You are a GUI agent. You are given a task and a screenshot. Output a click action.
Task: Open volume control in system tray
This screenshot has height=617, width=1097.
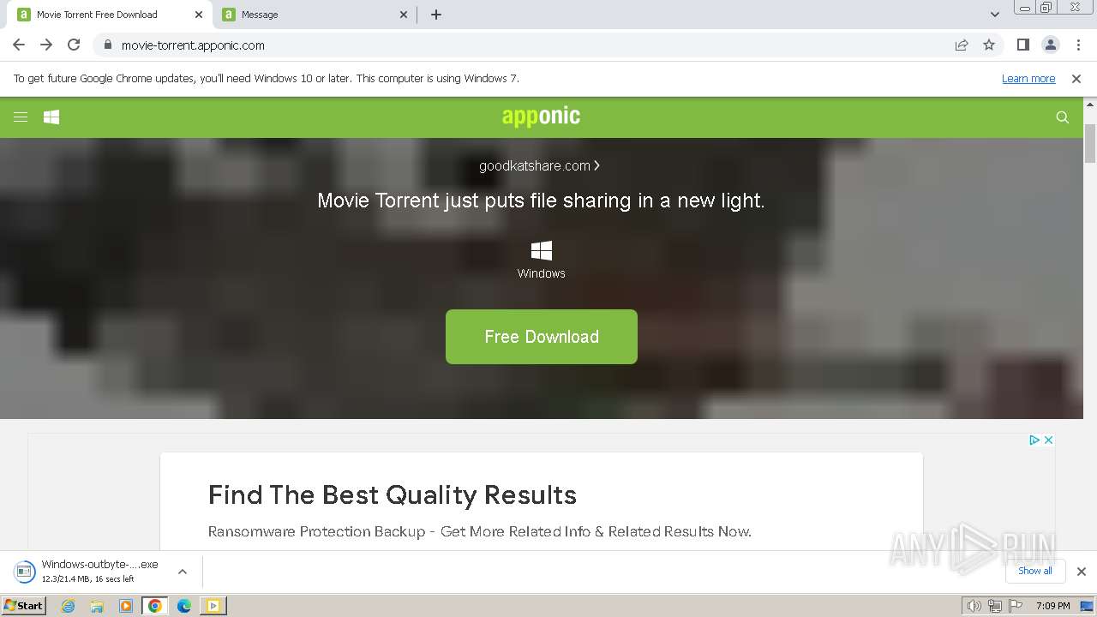click(974, 606)
